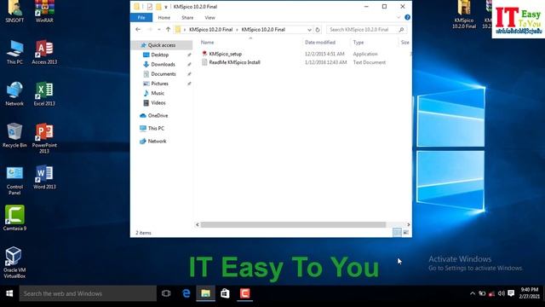The image size is (545, 307).
Task: Select Videos in navigation pane
Action: tap(158, 102)
